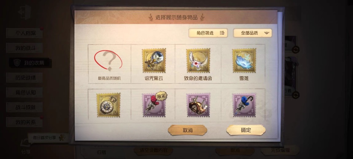Image resolution: width=353 pixels, height=159 pixels.
Task: Switch to 战斗成就 tab
Action: coord(25,107)
